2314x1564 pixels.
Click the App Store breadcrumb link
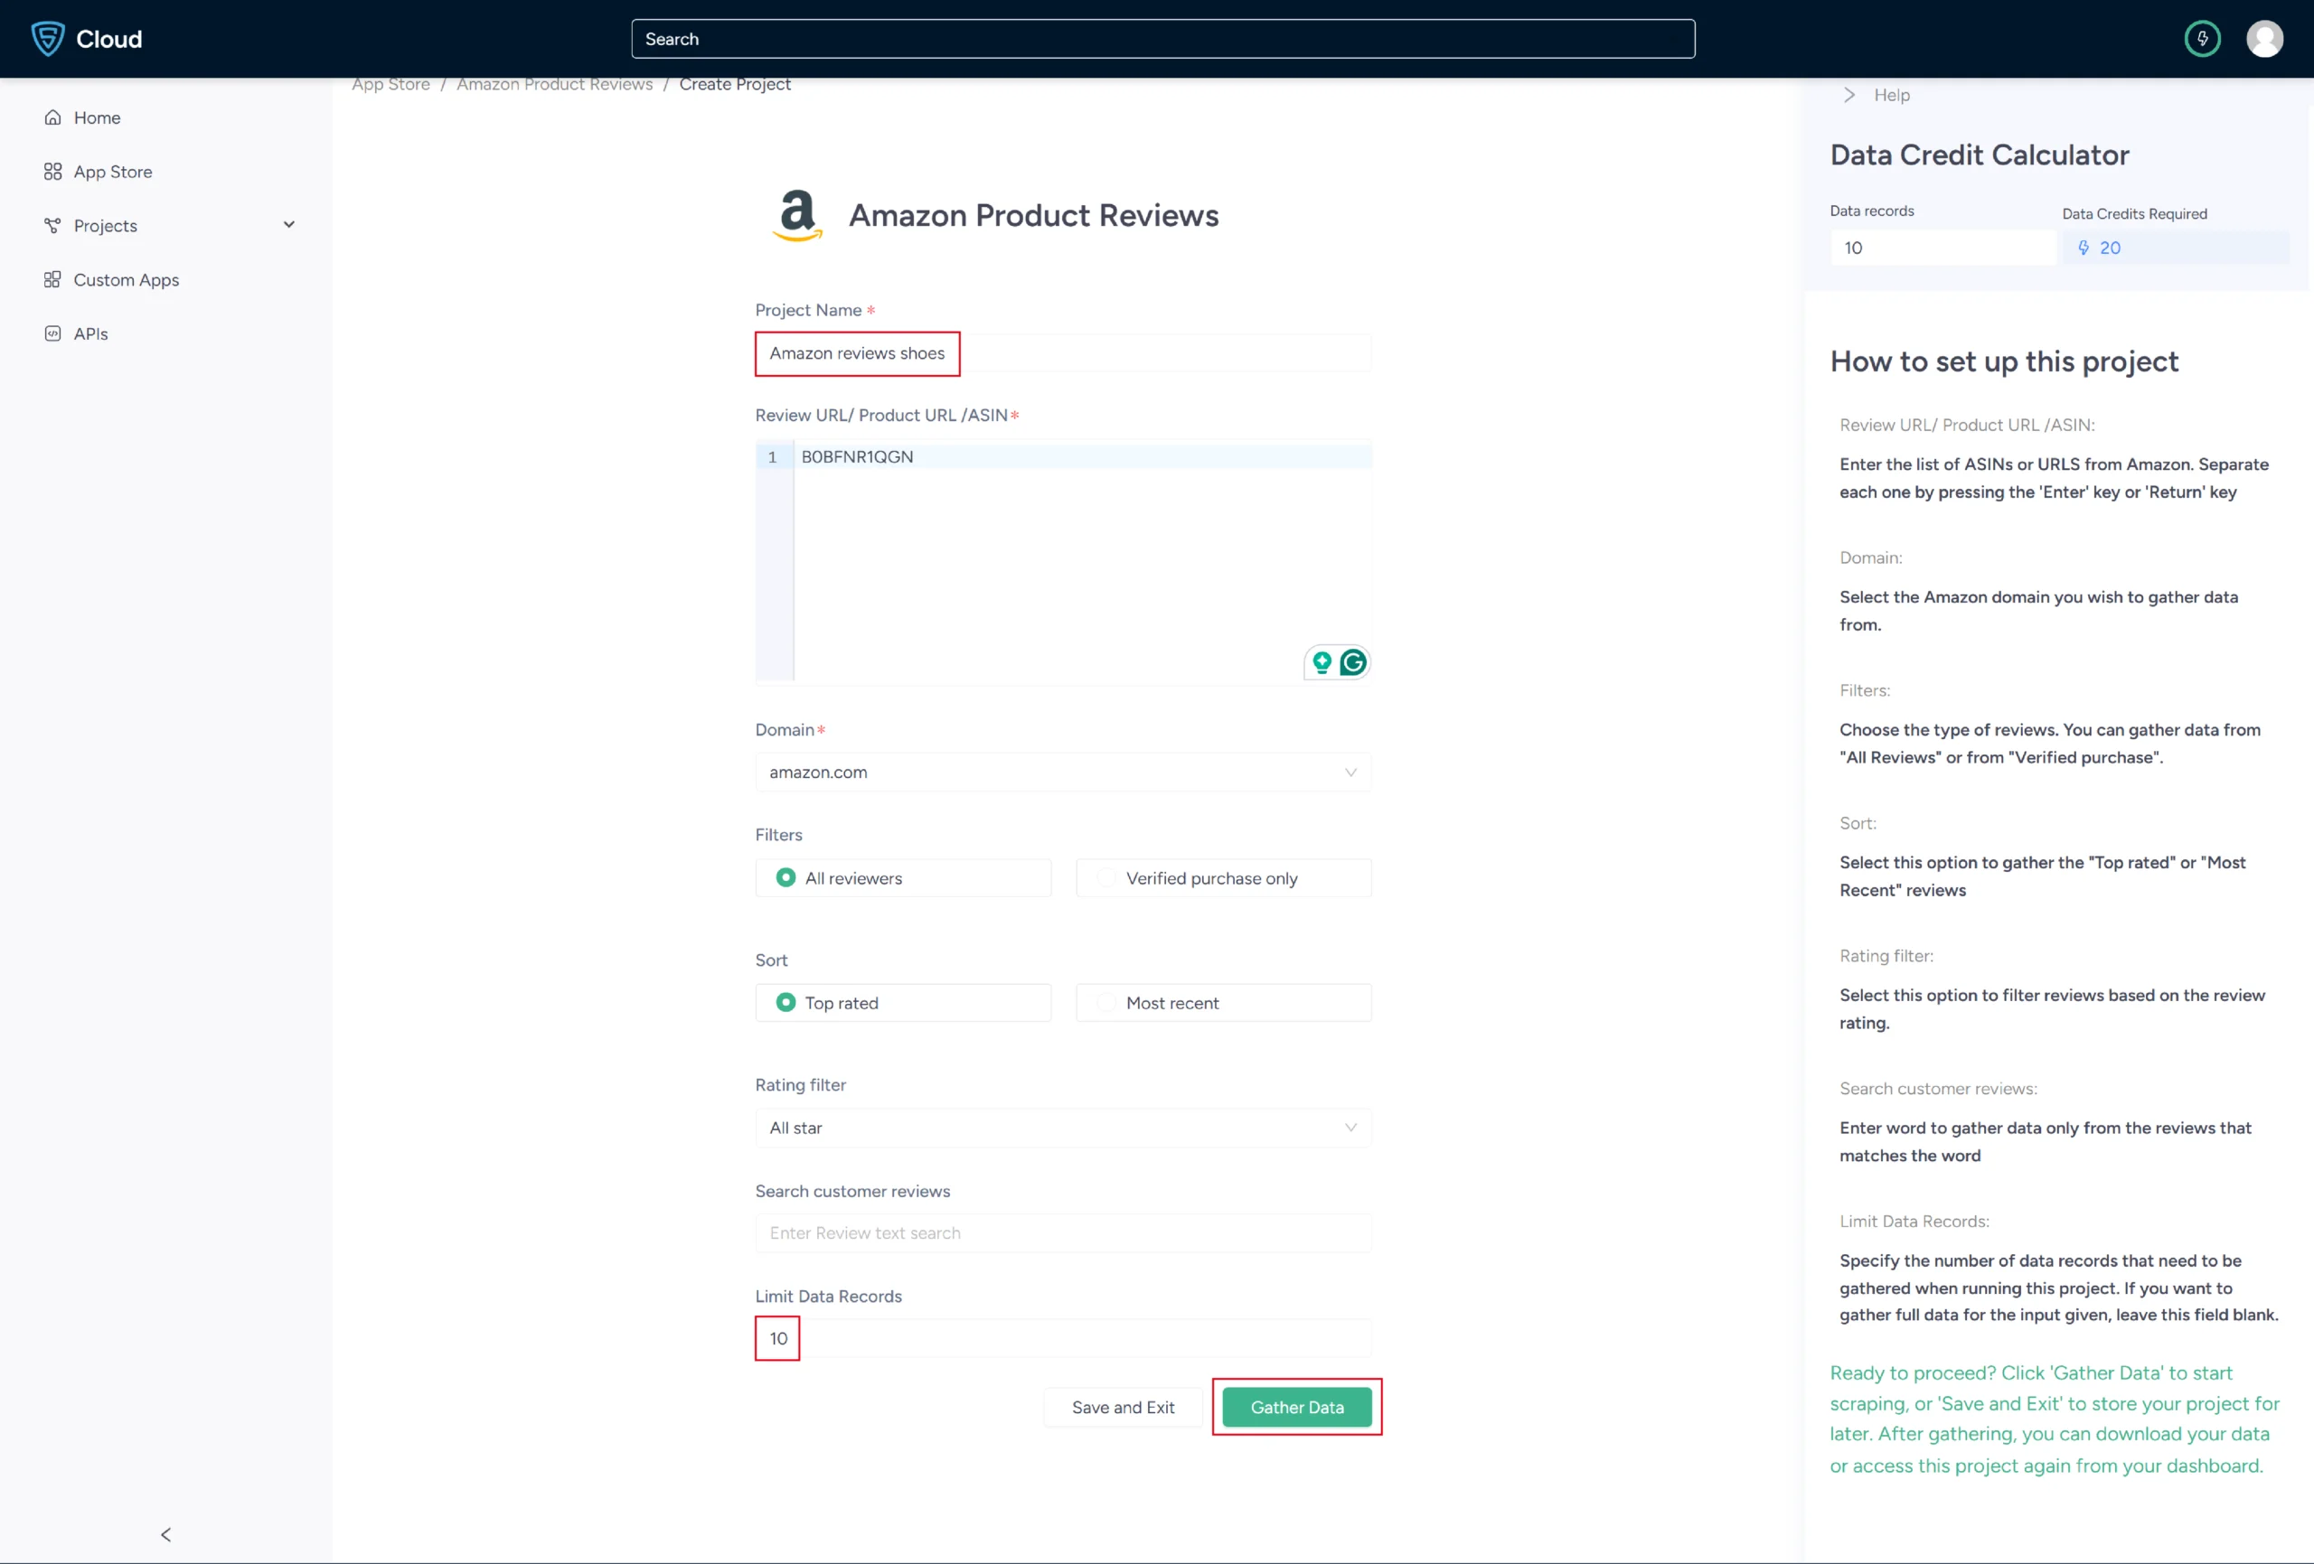[x=390, y=84]
